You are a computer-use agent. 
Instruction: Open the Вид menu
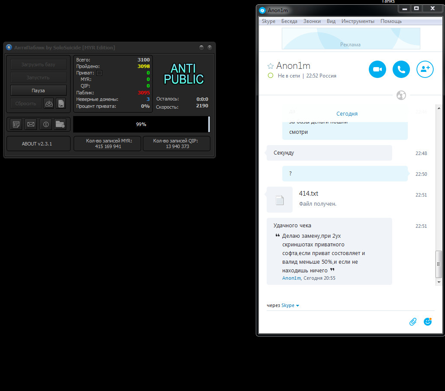pyautogui.click(x=331, y=21)
